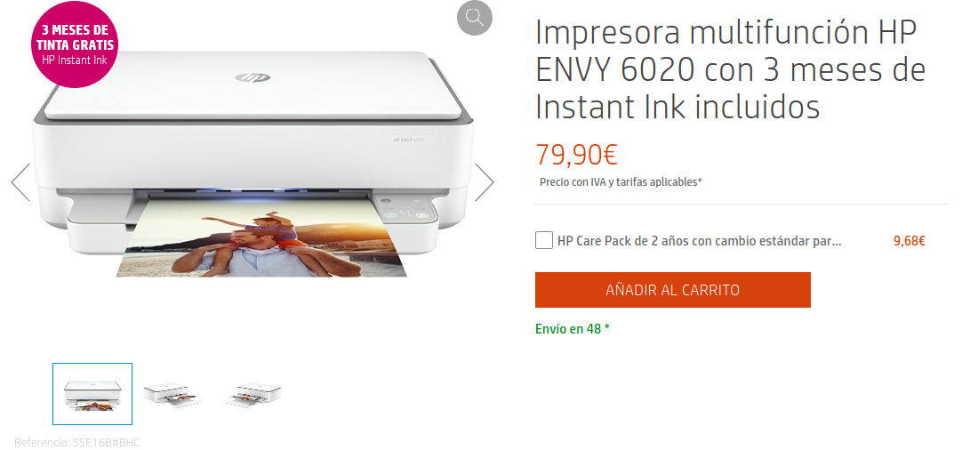Open the HP Care Pack description text
962x450 pixels.
click(x=700, y=241)
